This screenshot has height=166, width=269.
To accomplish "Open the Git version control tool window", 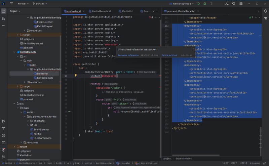I will [x=4, y=156].
